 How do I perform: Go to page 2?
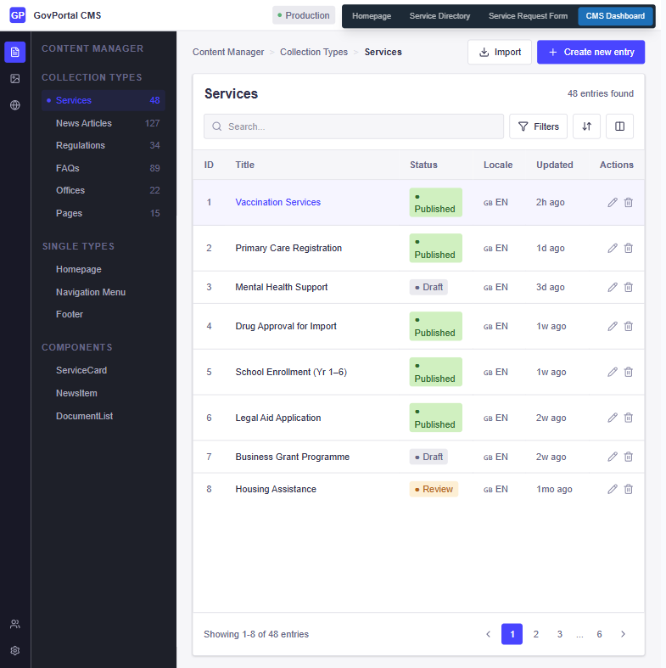pos(535,634)
